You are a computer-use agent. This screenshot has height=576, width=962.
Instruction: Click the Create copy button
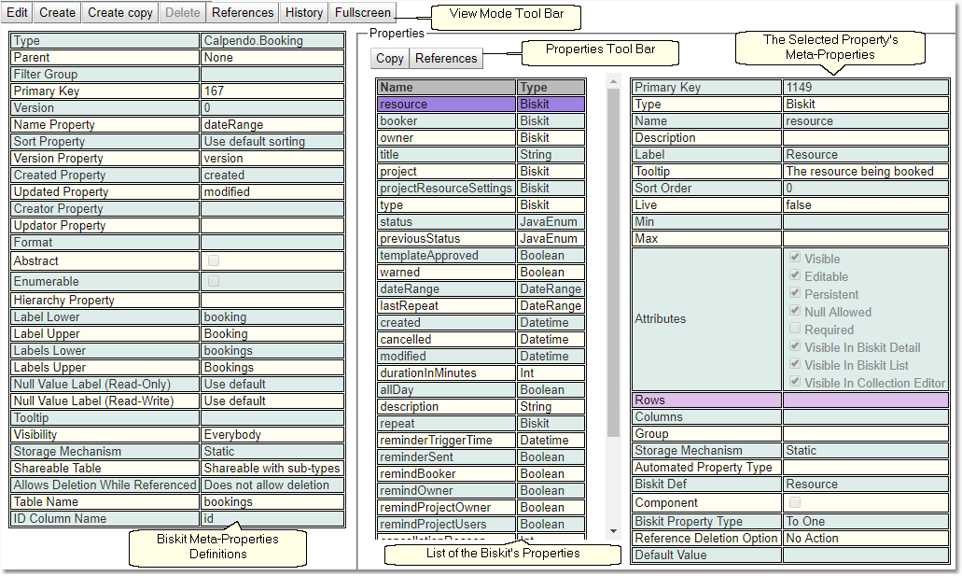point(119,13)
